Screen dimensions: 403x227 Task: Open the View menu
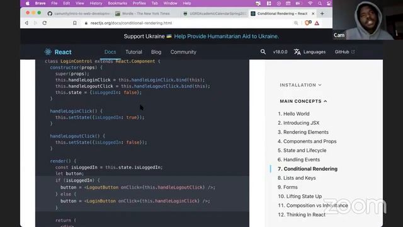click(80, 3)
